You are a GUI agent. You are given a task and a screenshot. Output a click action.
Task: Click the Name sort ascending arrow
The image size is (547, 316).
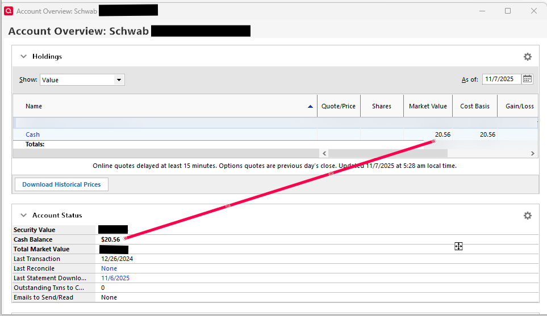tap(310, 107)
